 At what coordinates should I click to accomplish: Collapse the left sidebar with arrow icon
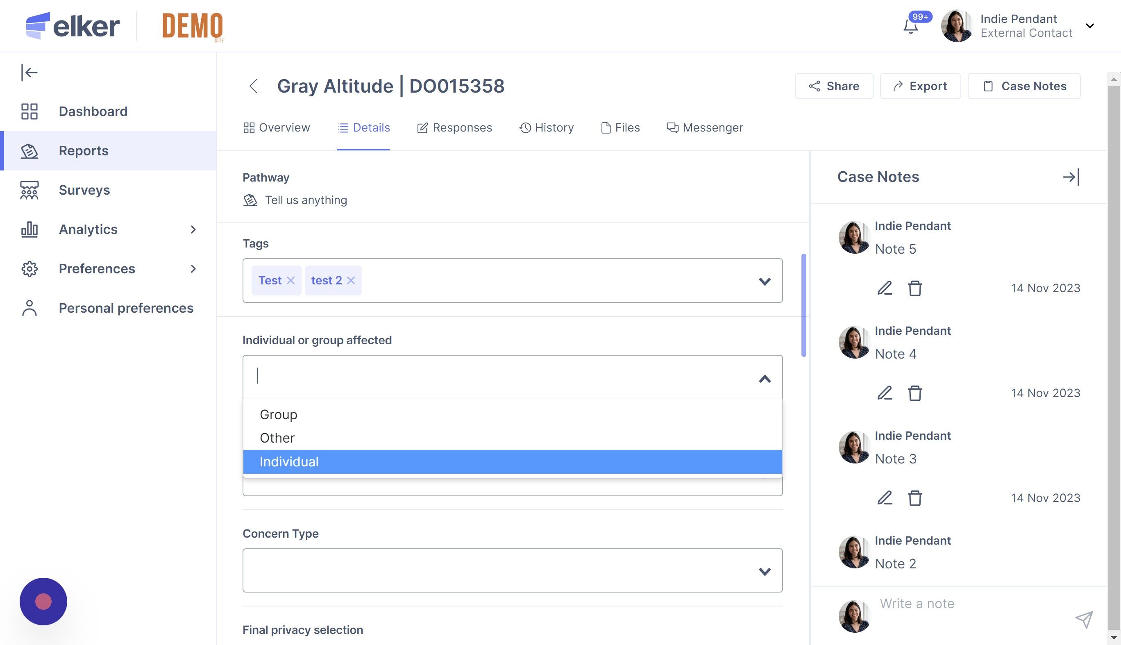pos(29,73)
